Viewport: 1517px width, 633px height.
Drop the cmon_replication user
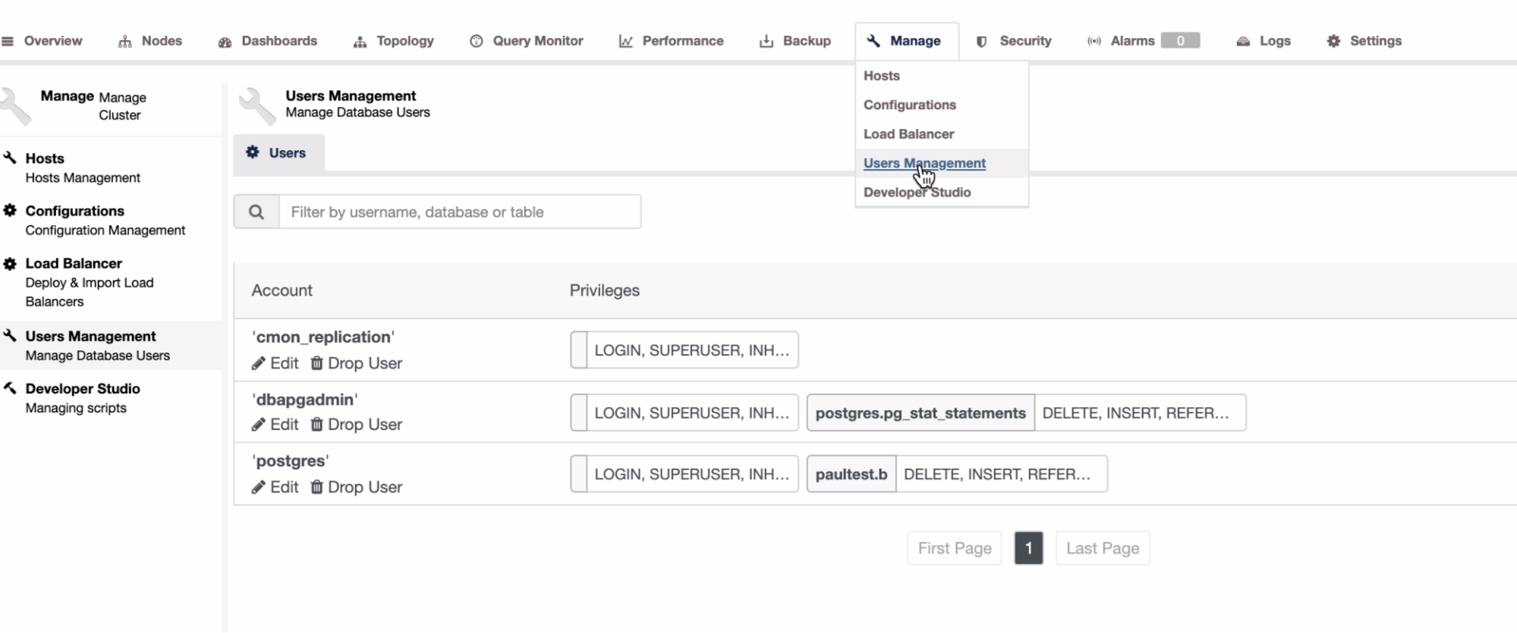click(357, 363)
